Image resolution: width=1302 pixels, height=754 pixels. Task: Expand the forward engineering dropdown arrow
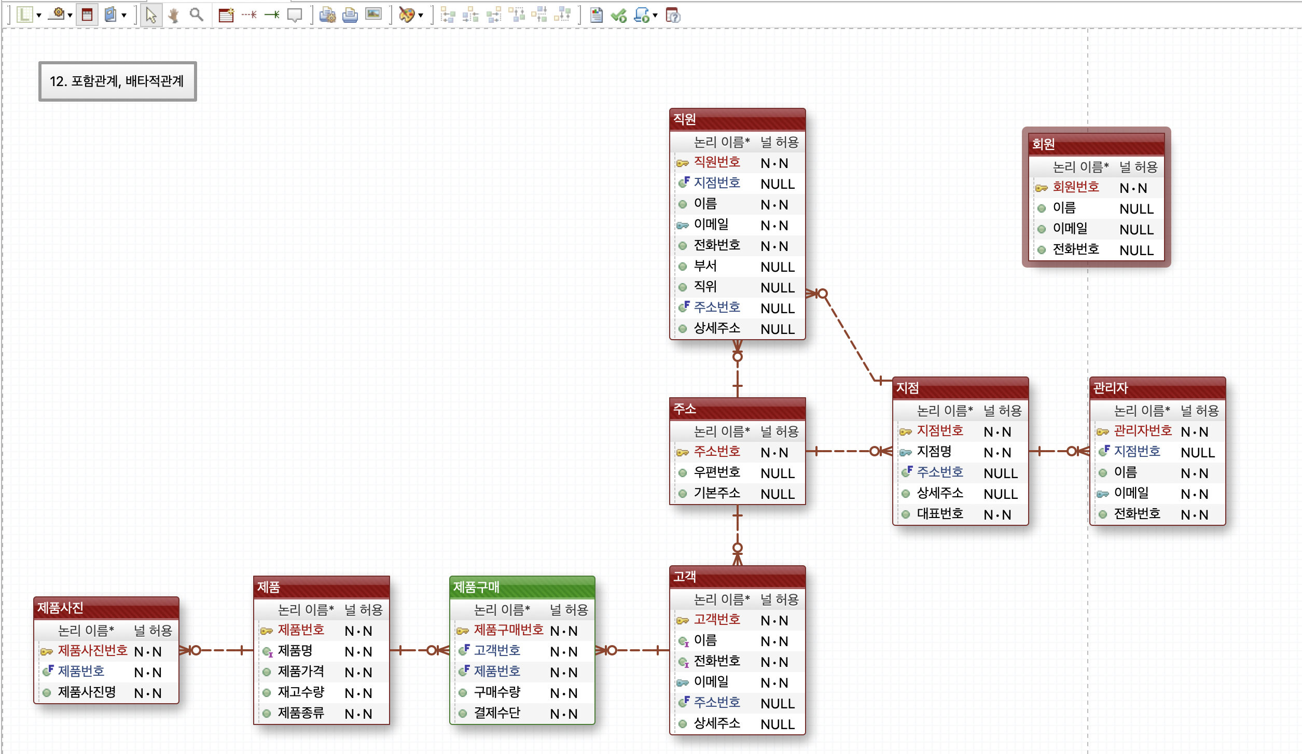(x=655, y=16)
